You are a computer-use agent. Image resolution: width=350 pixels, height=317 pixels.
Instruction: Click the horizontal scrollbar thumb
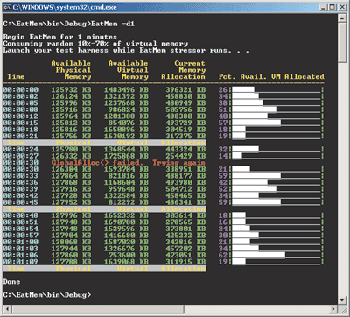point(98,309)
